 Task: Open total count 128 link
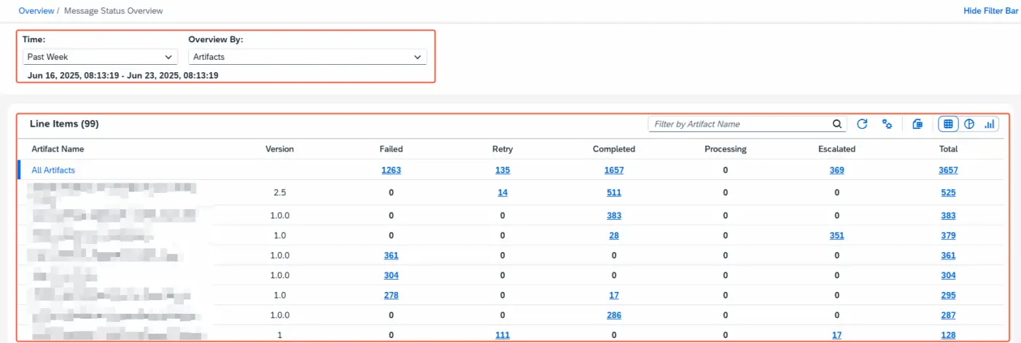pos(948,335)
